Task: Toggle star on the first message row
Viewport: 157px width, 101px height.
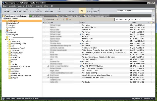Action: tap(151, 25)
